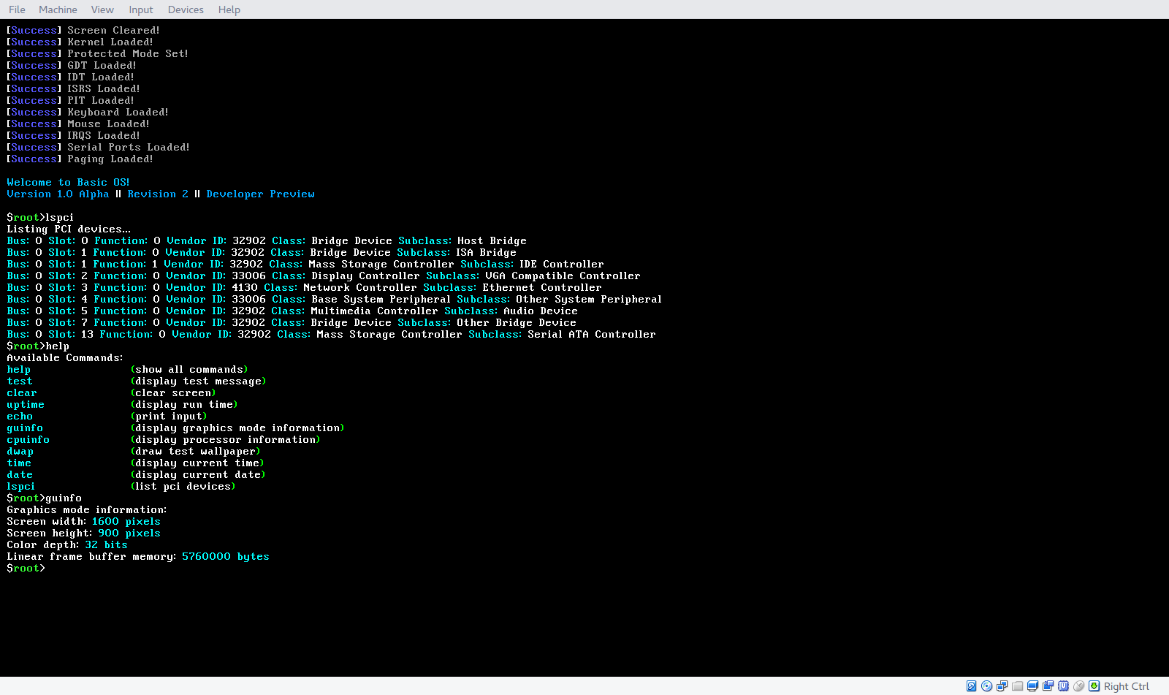Click 'VGA Compatible Controller' text
This screenshot has height=695, width=1169.
[563, 276]
